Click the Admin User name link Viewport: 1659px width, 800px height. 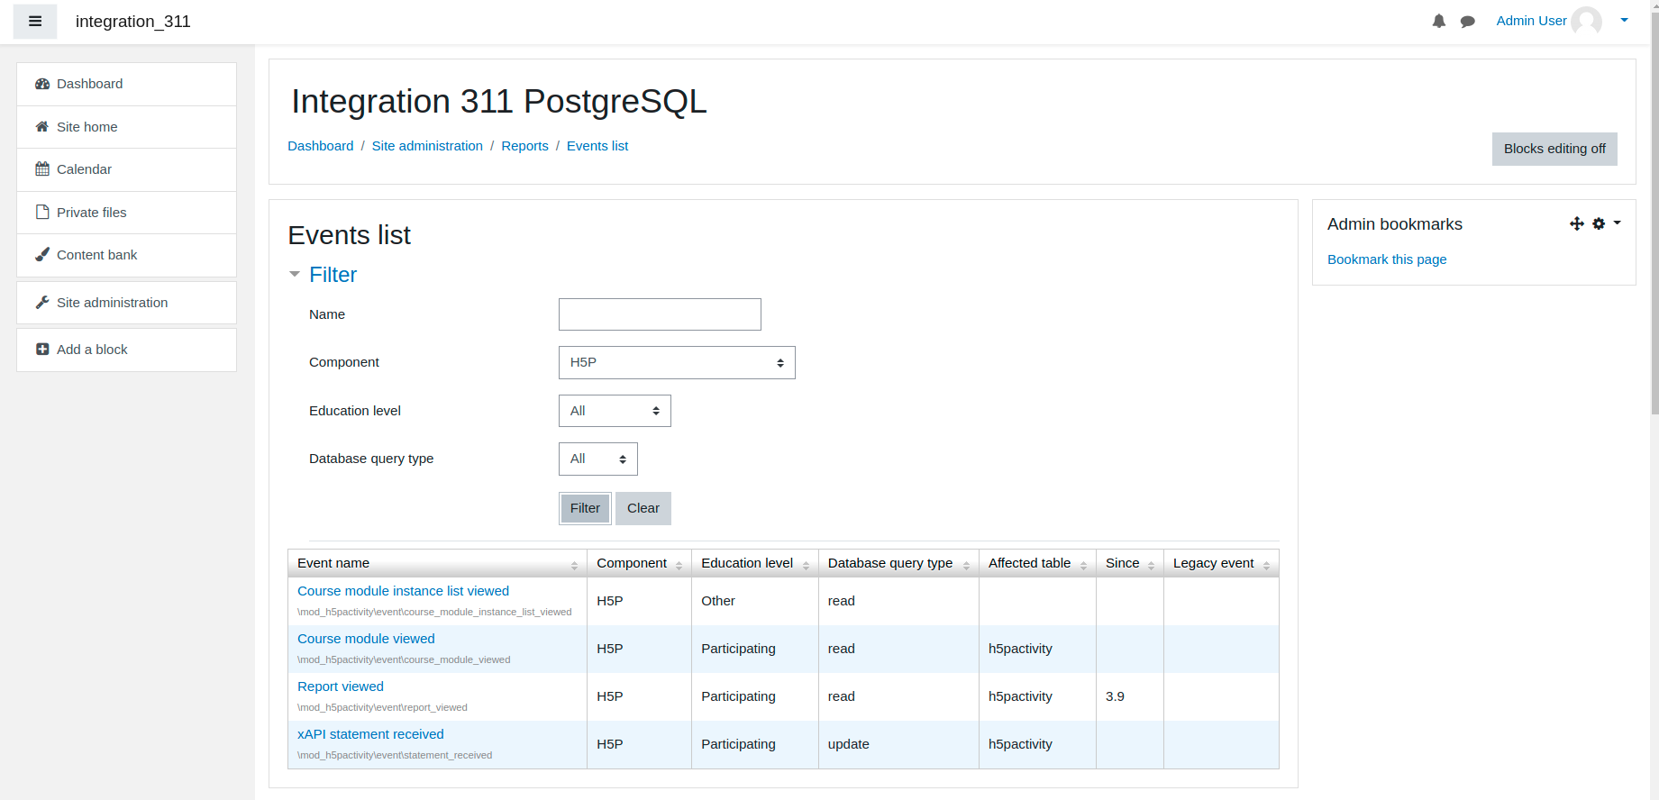1531,21
